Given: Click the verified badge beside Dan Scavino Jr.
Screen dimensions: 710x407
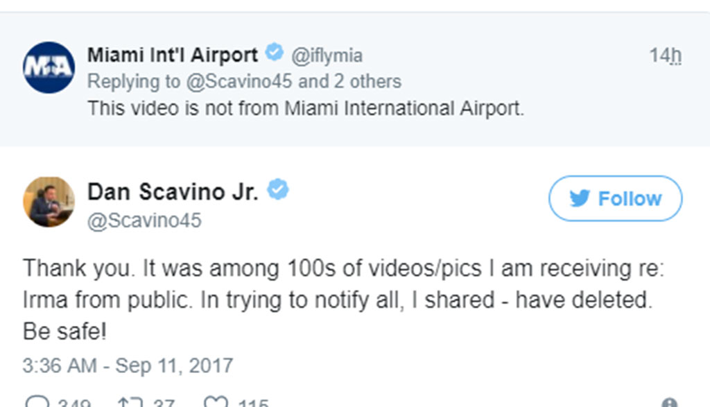Looking at the screenshot, I should coord(278,190).
